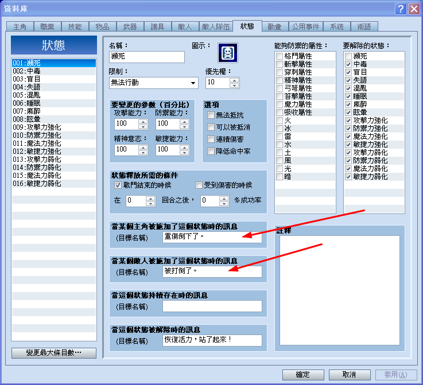This screenshot has height=385, width=423.
Task: Select state 002:中毒 in list
Action: coord(54,71)
